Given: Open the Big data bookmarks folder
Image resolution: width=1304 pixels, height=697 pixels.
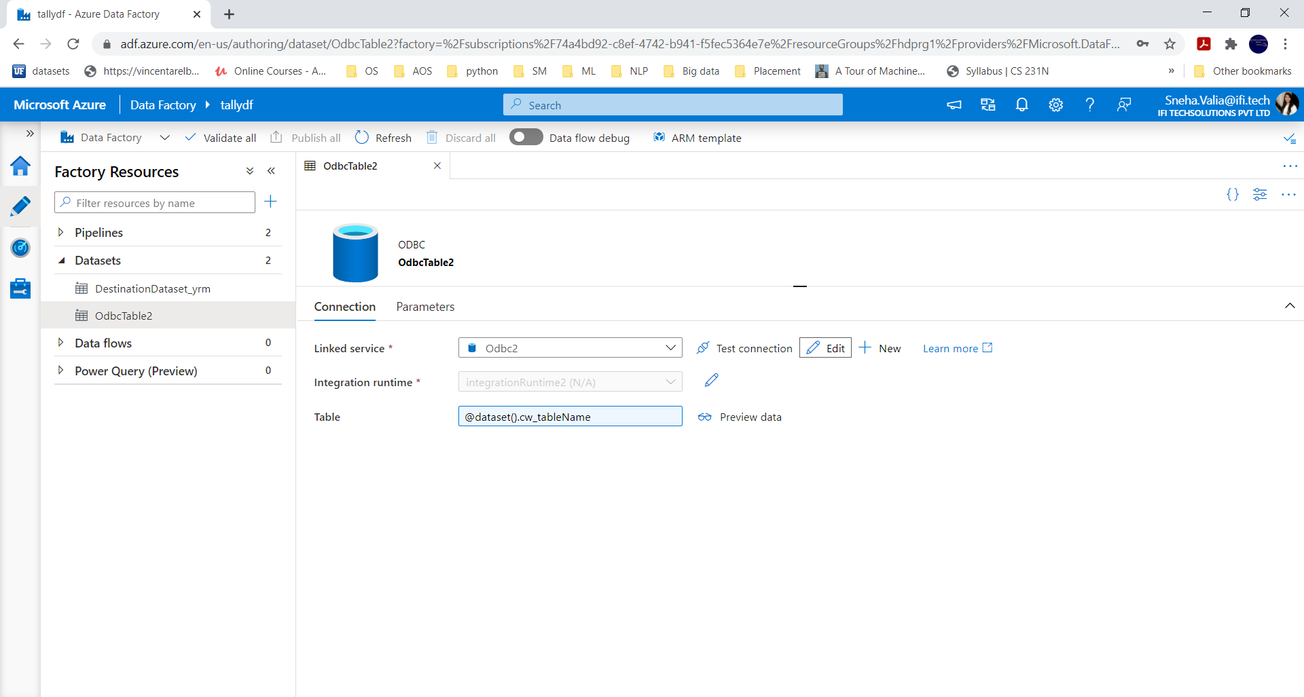Looking at the screenshot, I should click(691, 71).
